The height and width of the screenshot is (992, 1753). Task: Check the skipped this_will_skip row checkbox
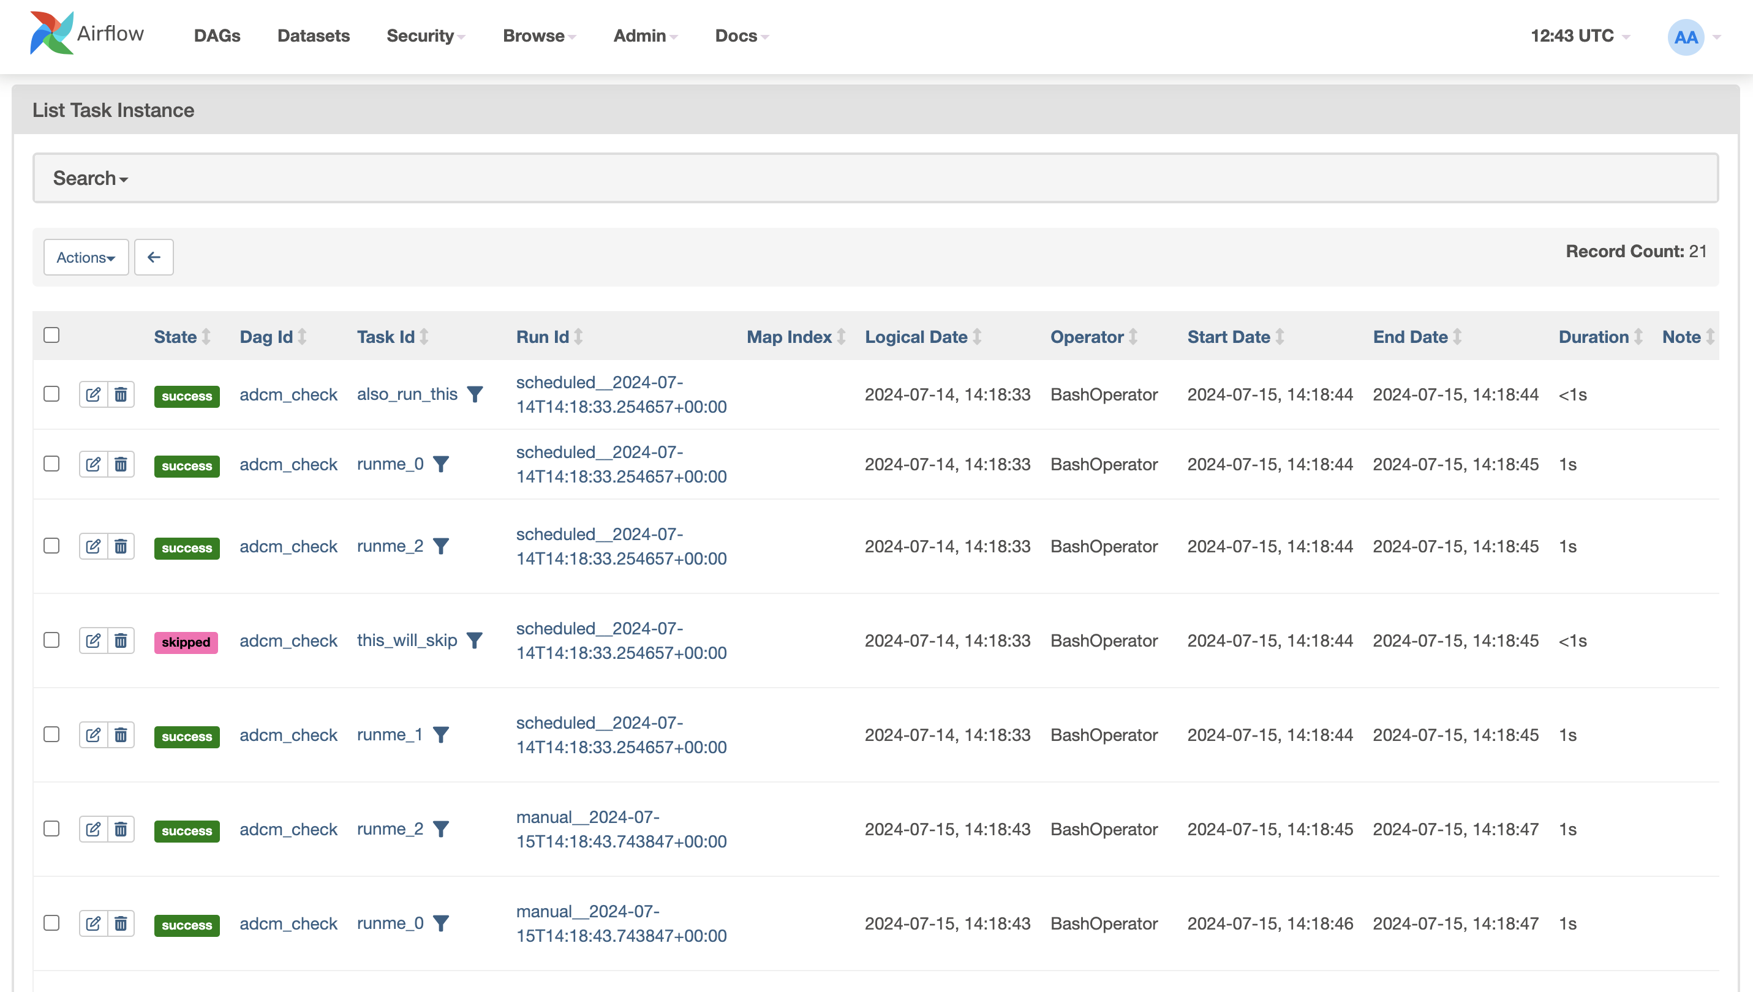tap(51, 640)
